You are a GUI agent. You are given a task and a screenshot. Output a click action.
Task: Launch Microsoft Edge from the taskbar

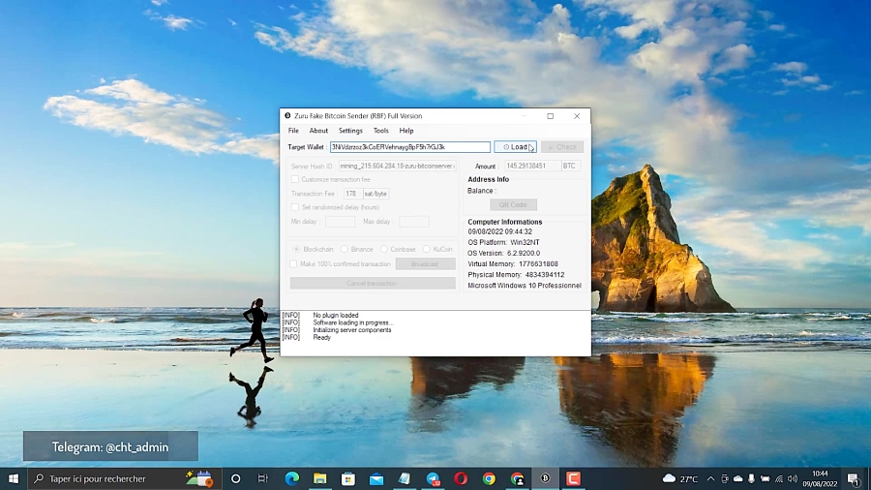click(x=291, y=478)
